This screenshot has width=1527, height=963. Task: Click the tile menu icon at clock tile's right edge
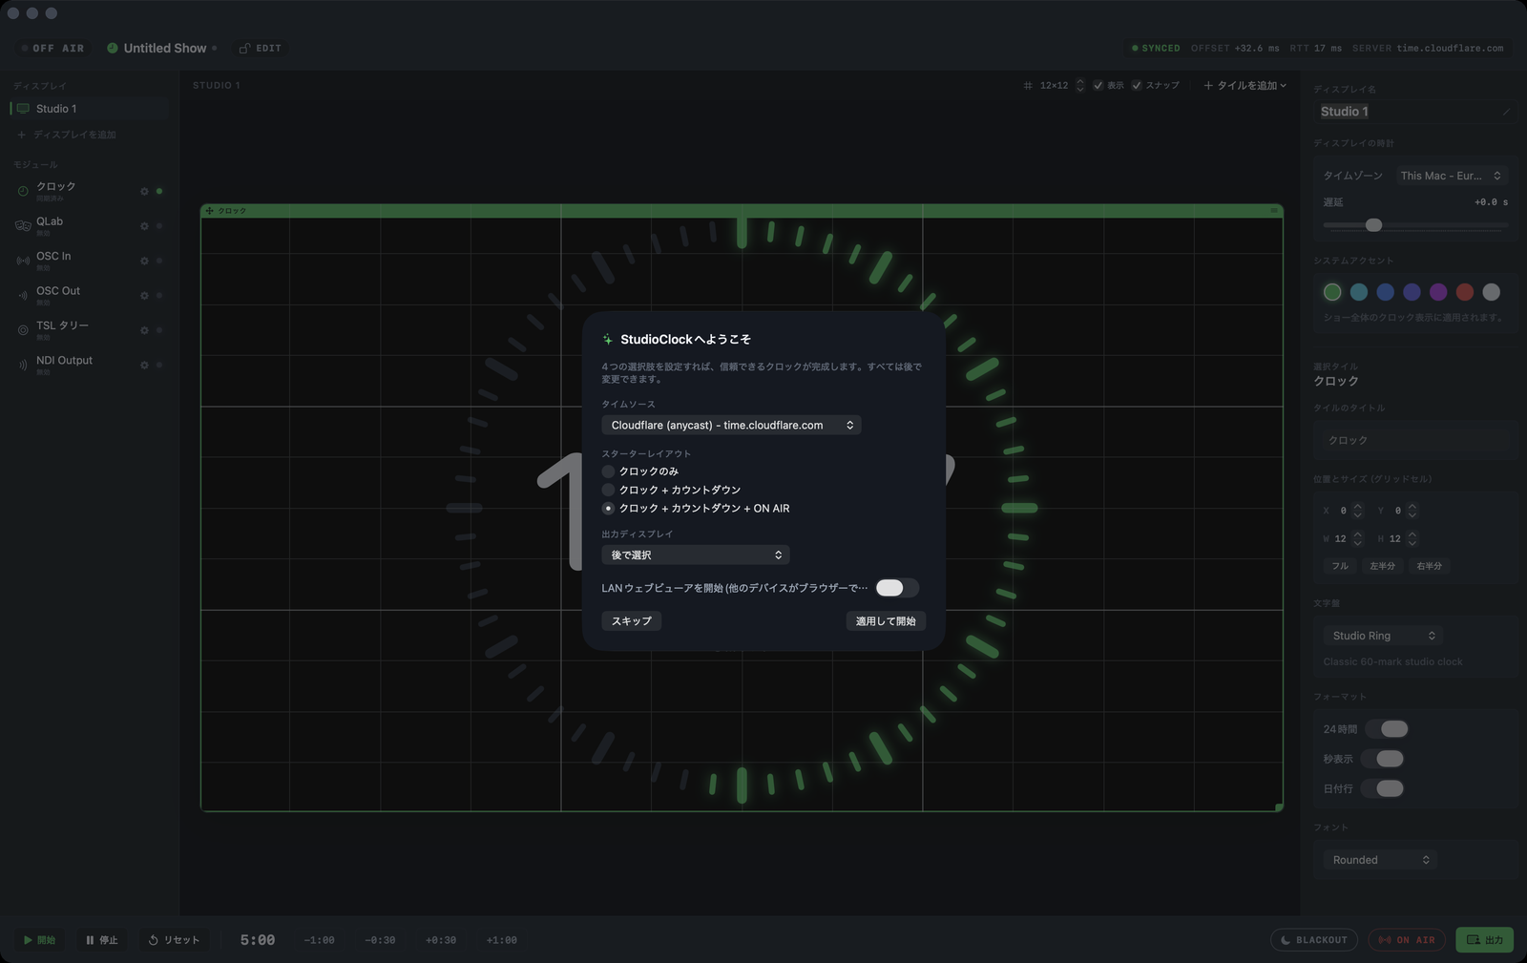1274,211
